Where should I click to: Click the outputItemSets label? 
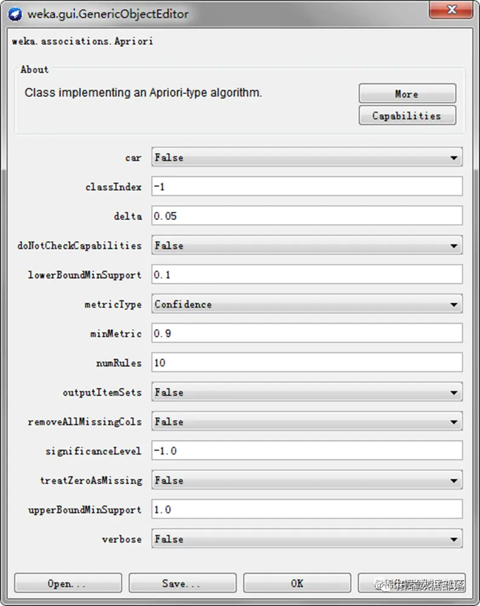[102, 393]
